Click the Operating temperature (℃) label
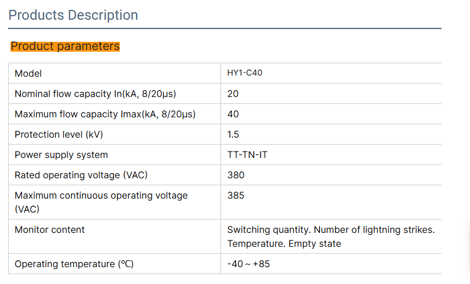 74,264
